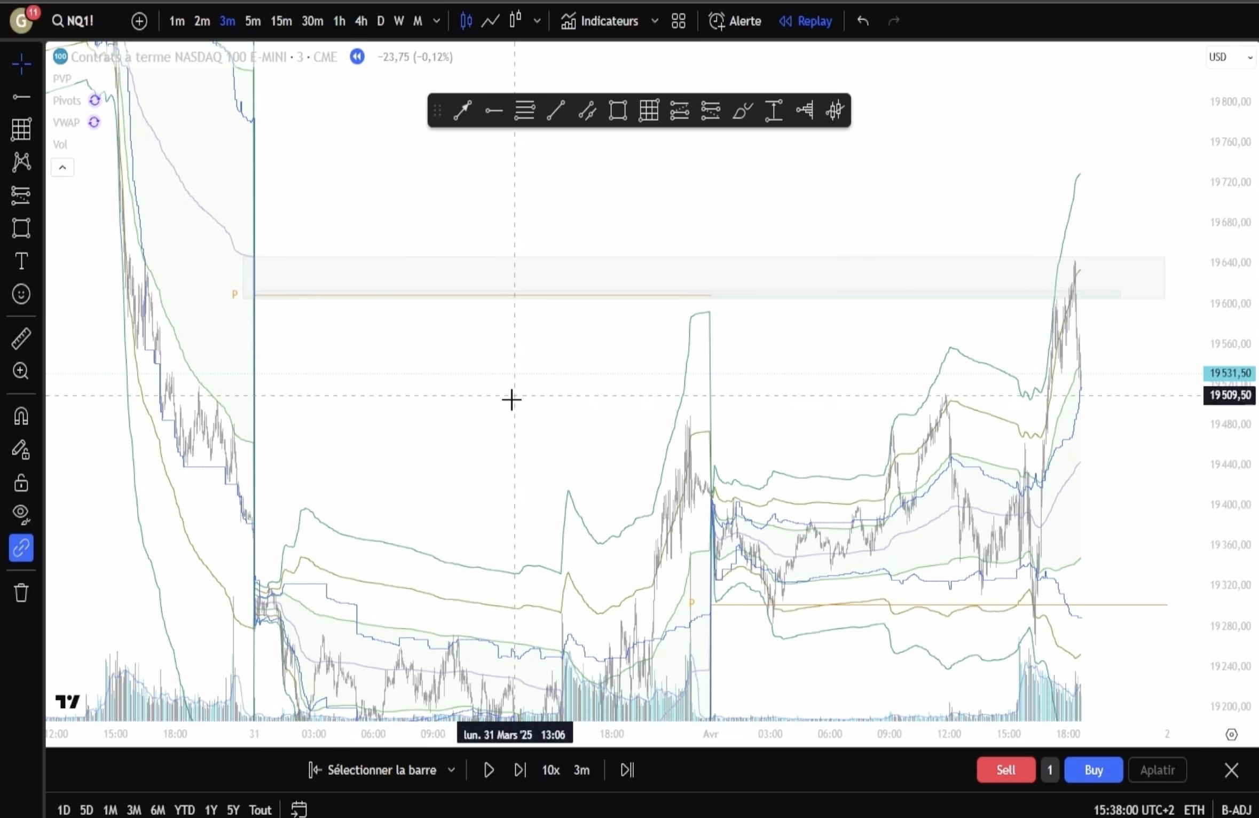
Task: Click the quantity field showing 1
Action: (1048, 769)
